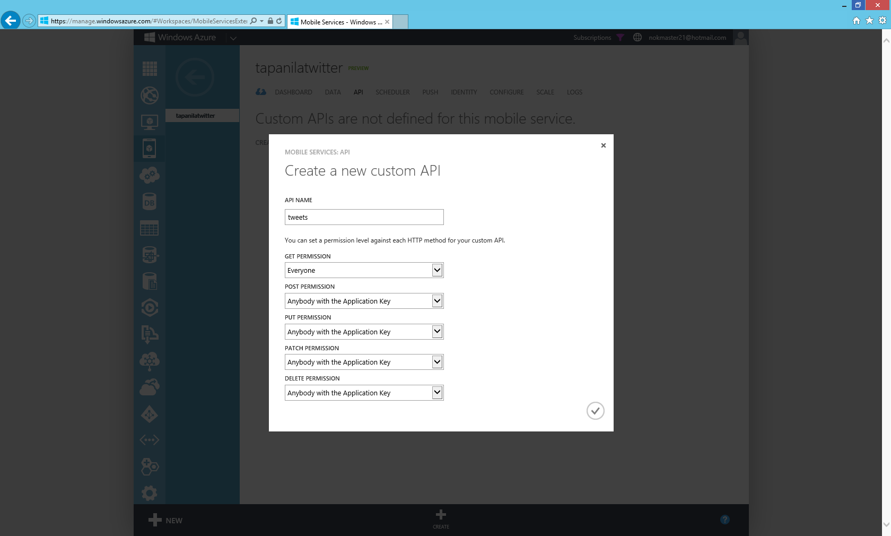Screen dimensions: 891x536
Task: Select the Mobile Services browser tab
Action: pyautogui.click(x=340, y=22)
